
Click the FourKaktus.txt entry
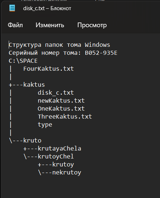[49, 69]
